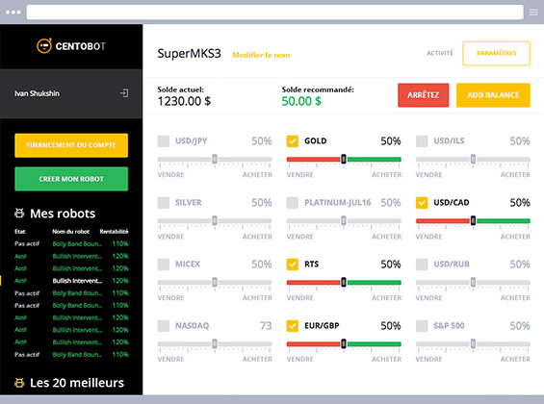Screen dimensions: 544x404
Task: Click the logout icon beside Ivan Shukshin
Action: pyautogui.click(x=124, y=93)
